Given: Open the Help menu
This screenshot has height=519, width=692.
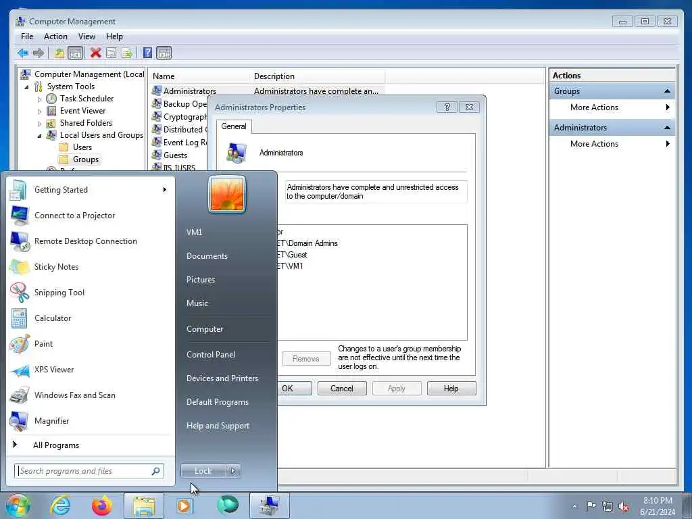Looking at the screenshot, I should (x=114, y=36).
